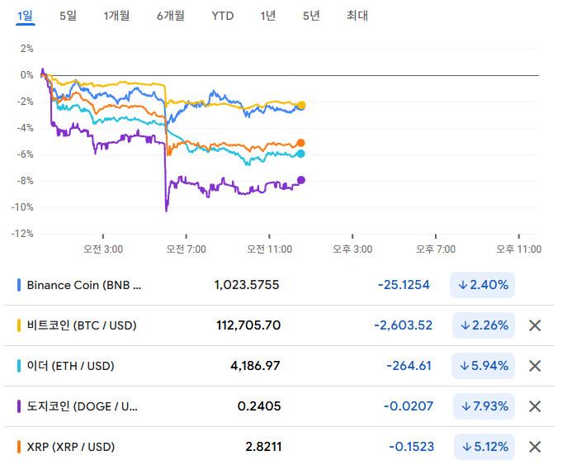
Task: Switch to the 1개월 range tab
Action: (x=116, y=16)
